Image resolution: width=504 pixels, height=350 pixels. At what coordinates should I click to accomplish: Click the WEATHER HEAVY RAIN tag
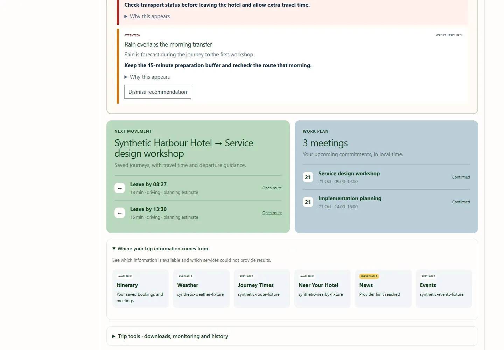(x=449, y=35)
